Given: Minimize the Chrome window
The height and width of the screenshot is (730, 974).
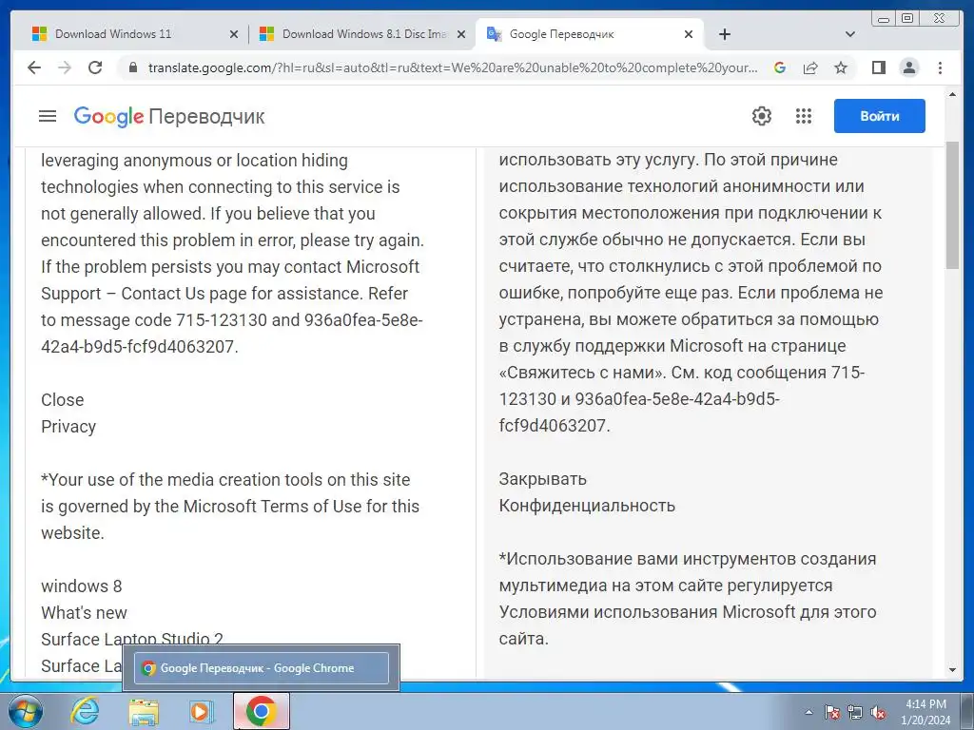Looking at the screenshot, I should [883, 19].
